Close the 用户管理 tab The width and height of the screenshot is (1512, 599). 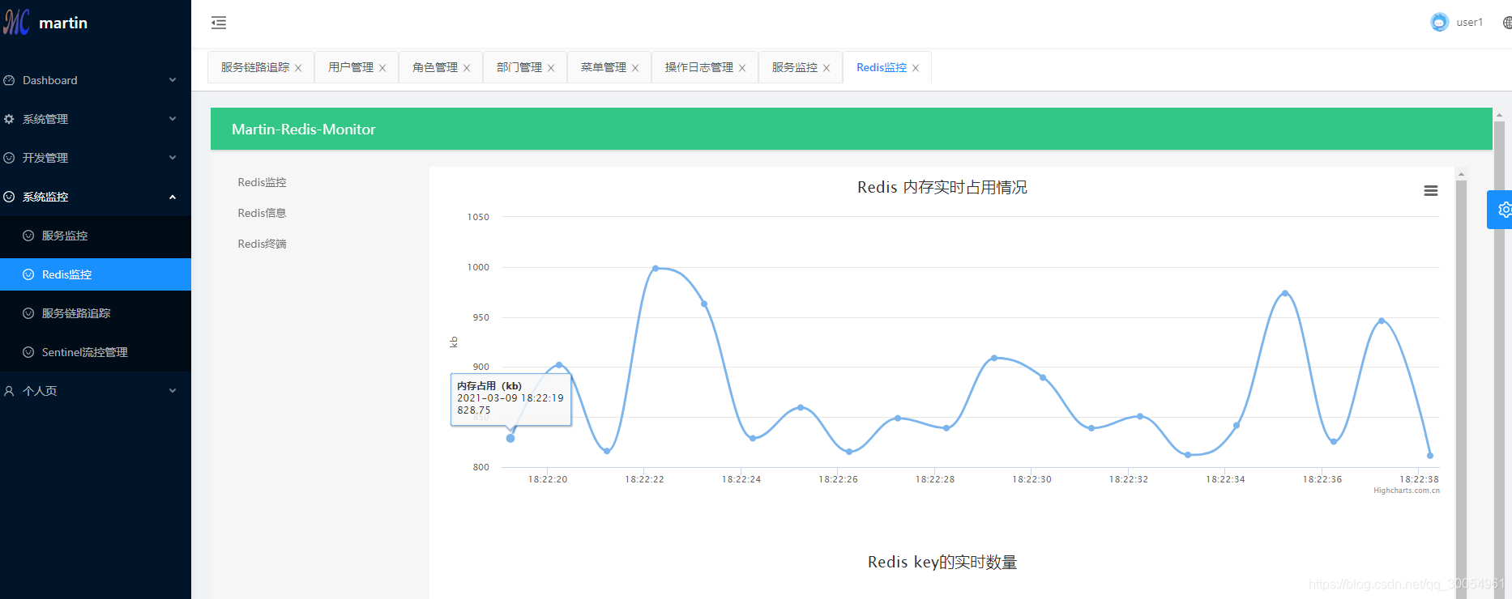pos(382,68)
